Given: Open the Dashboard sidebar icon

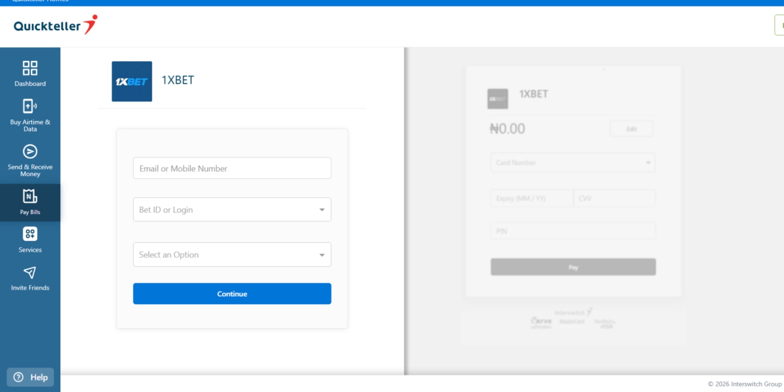Looking at the screenshot, I should (30, 68).
